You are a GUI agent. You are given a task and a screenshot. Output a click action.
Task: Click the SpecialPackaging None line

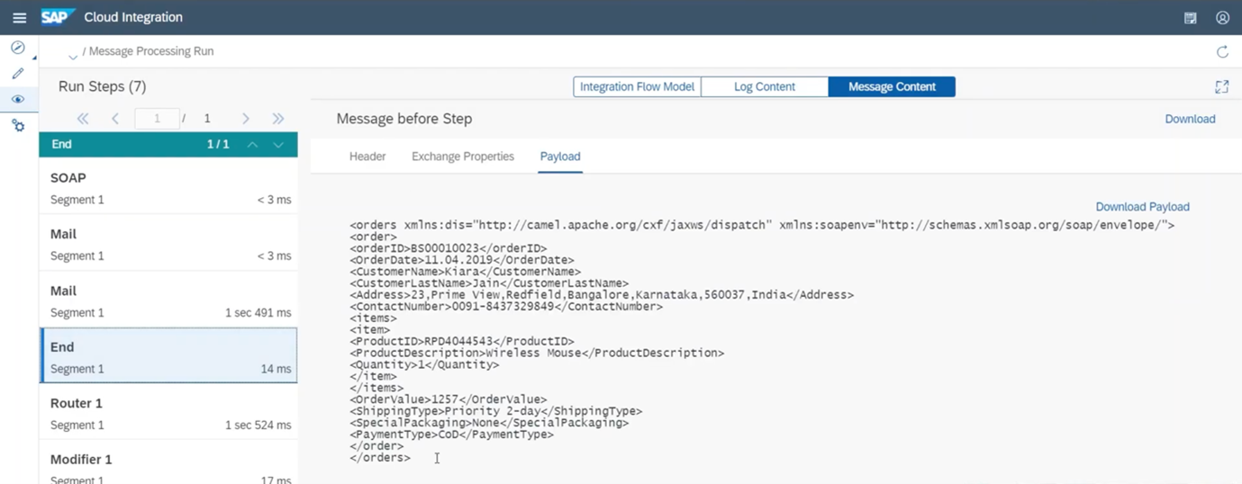pyautogui.click(x=489, y=423)
